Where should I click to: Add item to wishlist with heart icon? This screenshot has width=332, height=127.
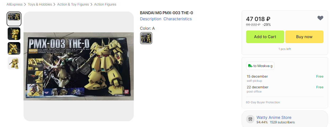320,18
